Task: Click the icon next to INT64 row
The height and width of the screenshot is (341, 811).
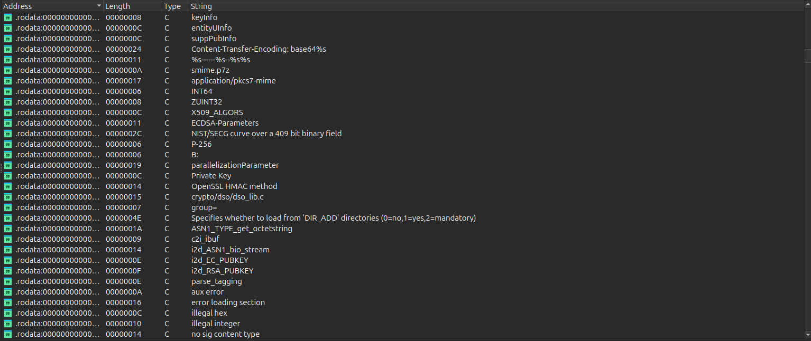Action: [8, 91]
